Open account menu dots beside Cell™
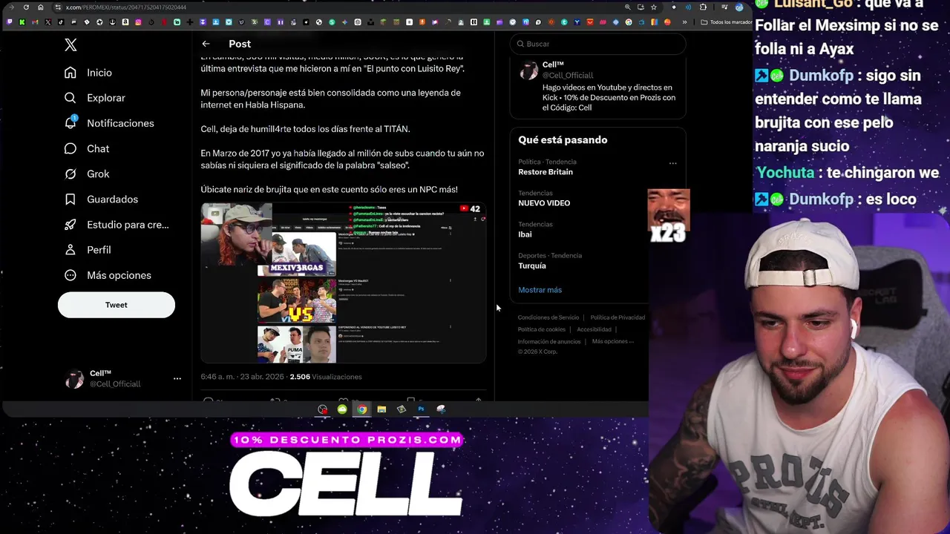Viewport: 950px width, 534px height. point(177,378)
